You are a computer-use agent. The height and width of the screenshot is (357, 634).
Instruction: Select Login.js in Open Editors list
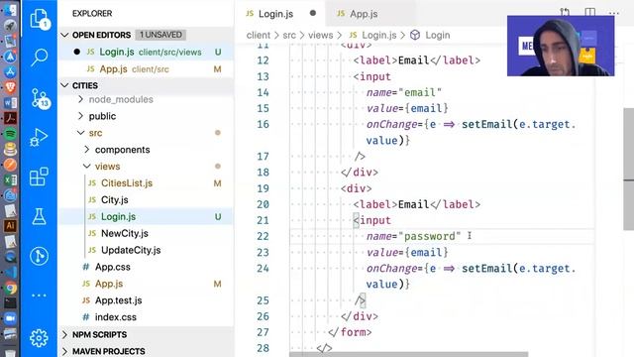click(x=146, y=53)
